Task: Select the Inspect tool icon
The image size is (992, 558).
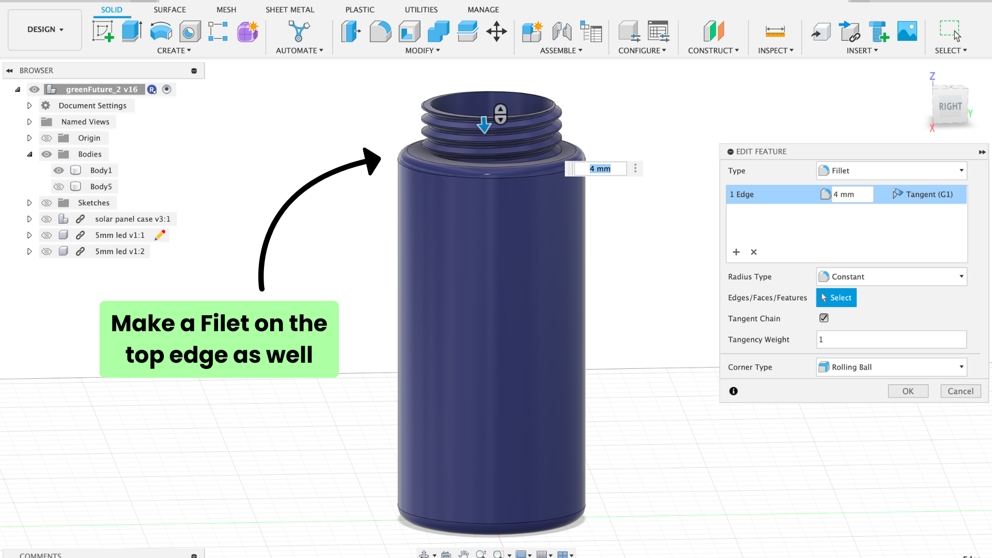Action: (773, 30)
